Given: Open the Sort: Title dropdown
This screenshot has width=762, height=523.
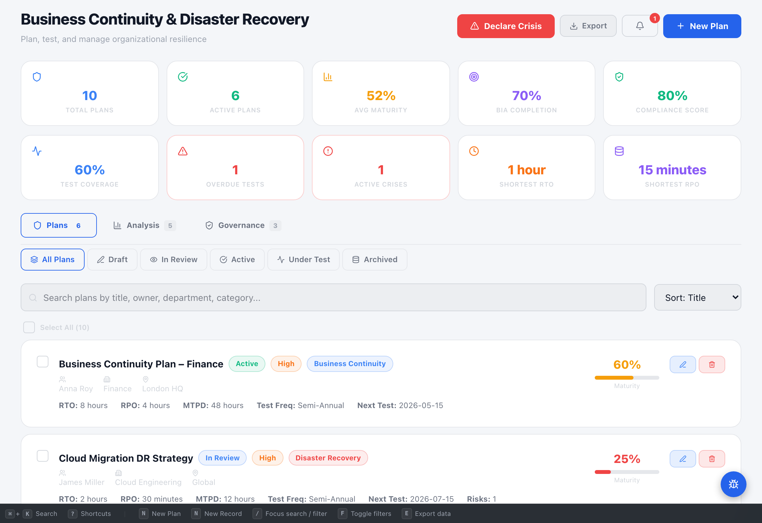Looking at the screenshot, I should pos(697,297).
